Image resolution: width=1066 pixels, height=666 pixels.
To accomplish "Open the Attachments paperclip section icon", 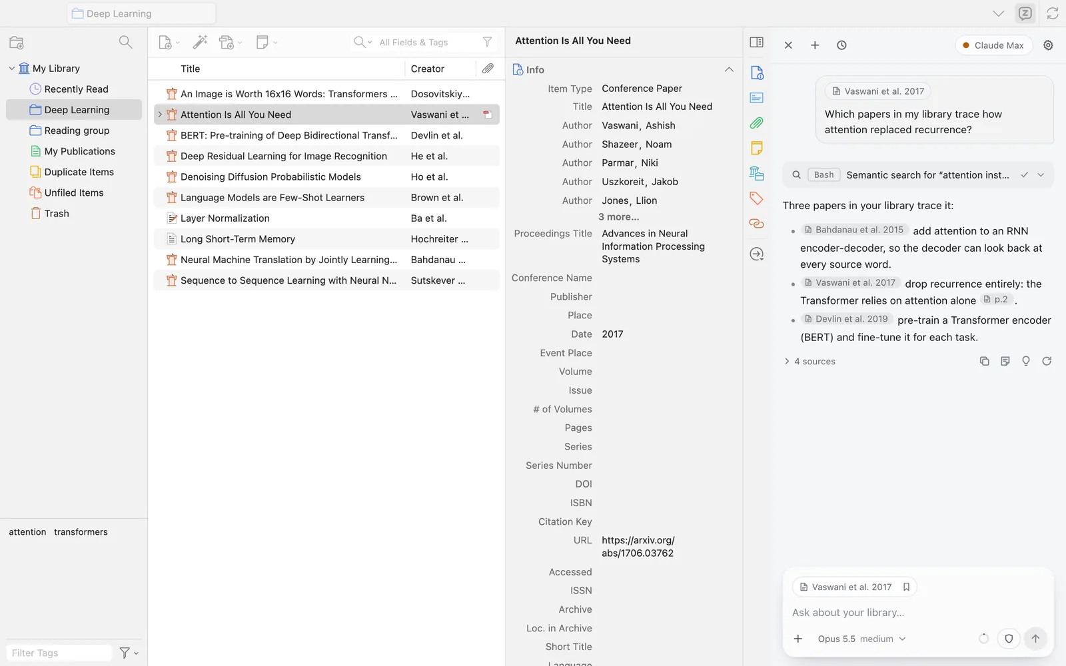I will (757, 123).
